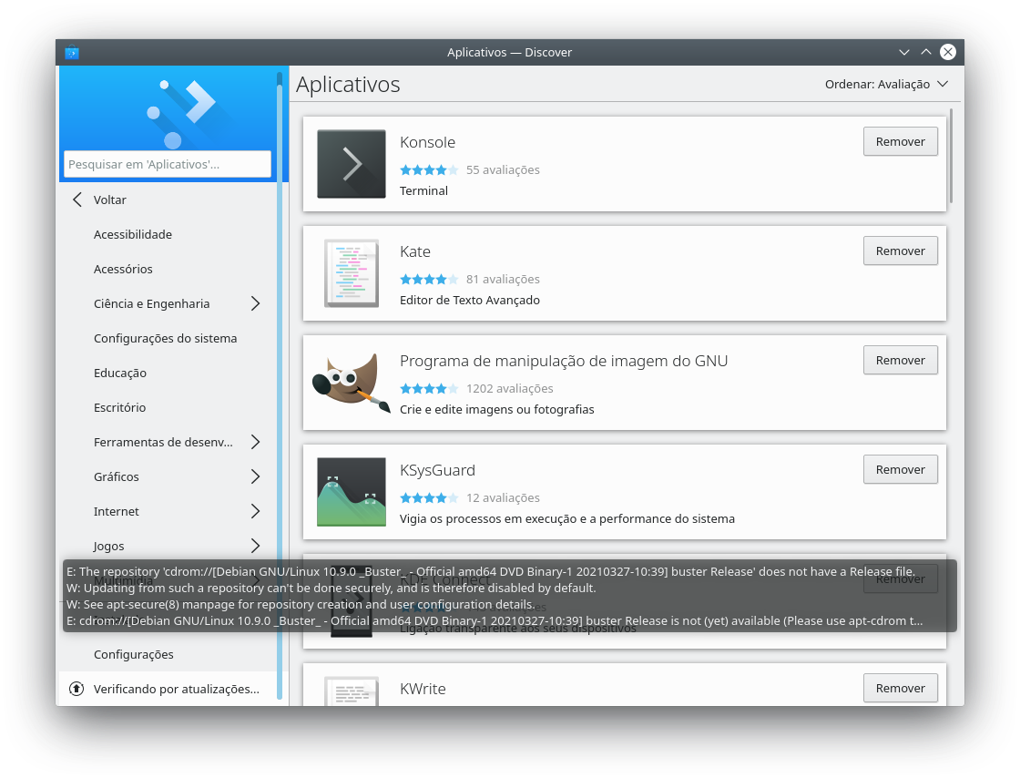
Task: Click the 12 avaliações review count
Action: coord(503,497)
